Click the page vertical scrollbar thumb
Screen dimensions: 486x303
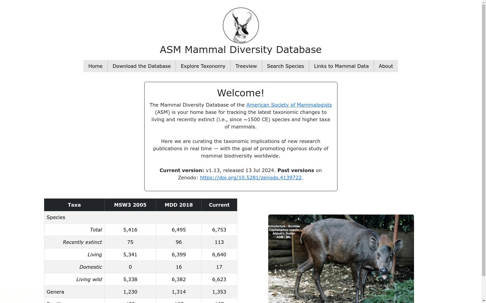coord(484,140)
